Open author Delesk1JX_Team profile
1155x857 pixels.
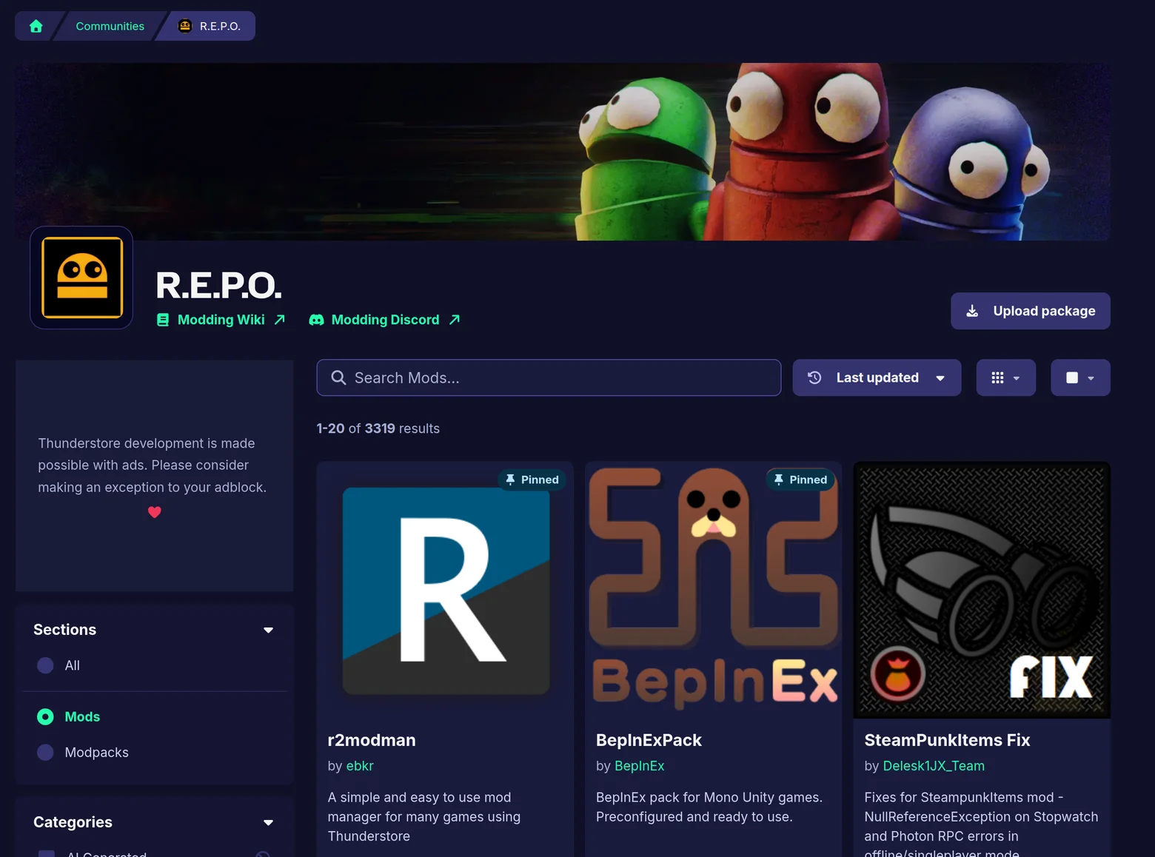pos(934,766)
